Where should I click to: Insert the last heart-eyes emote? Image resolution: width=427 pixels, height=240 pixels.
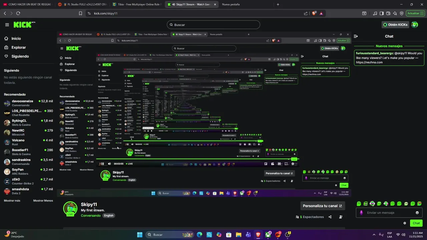(419, 204)
